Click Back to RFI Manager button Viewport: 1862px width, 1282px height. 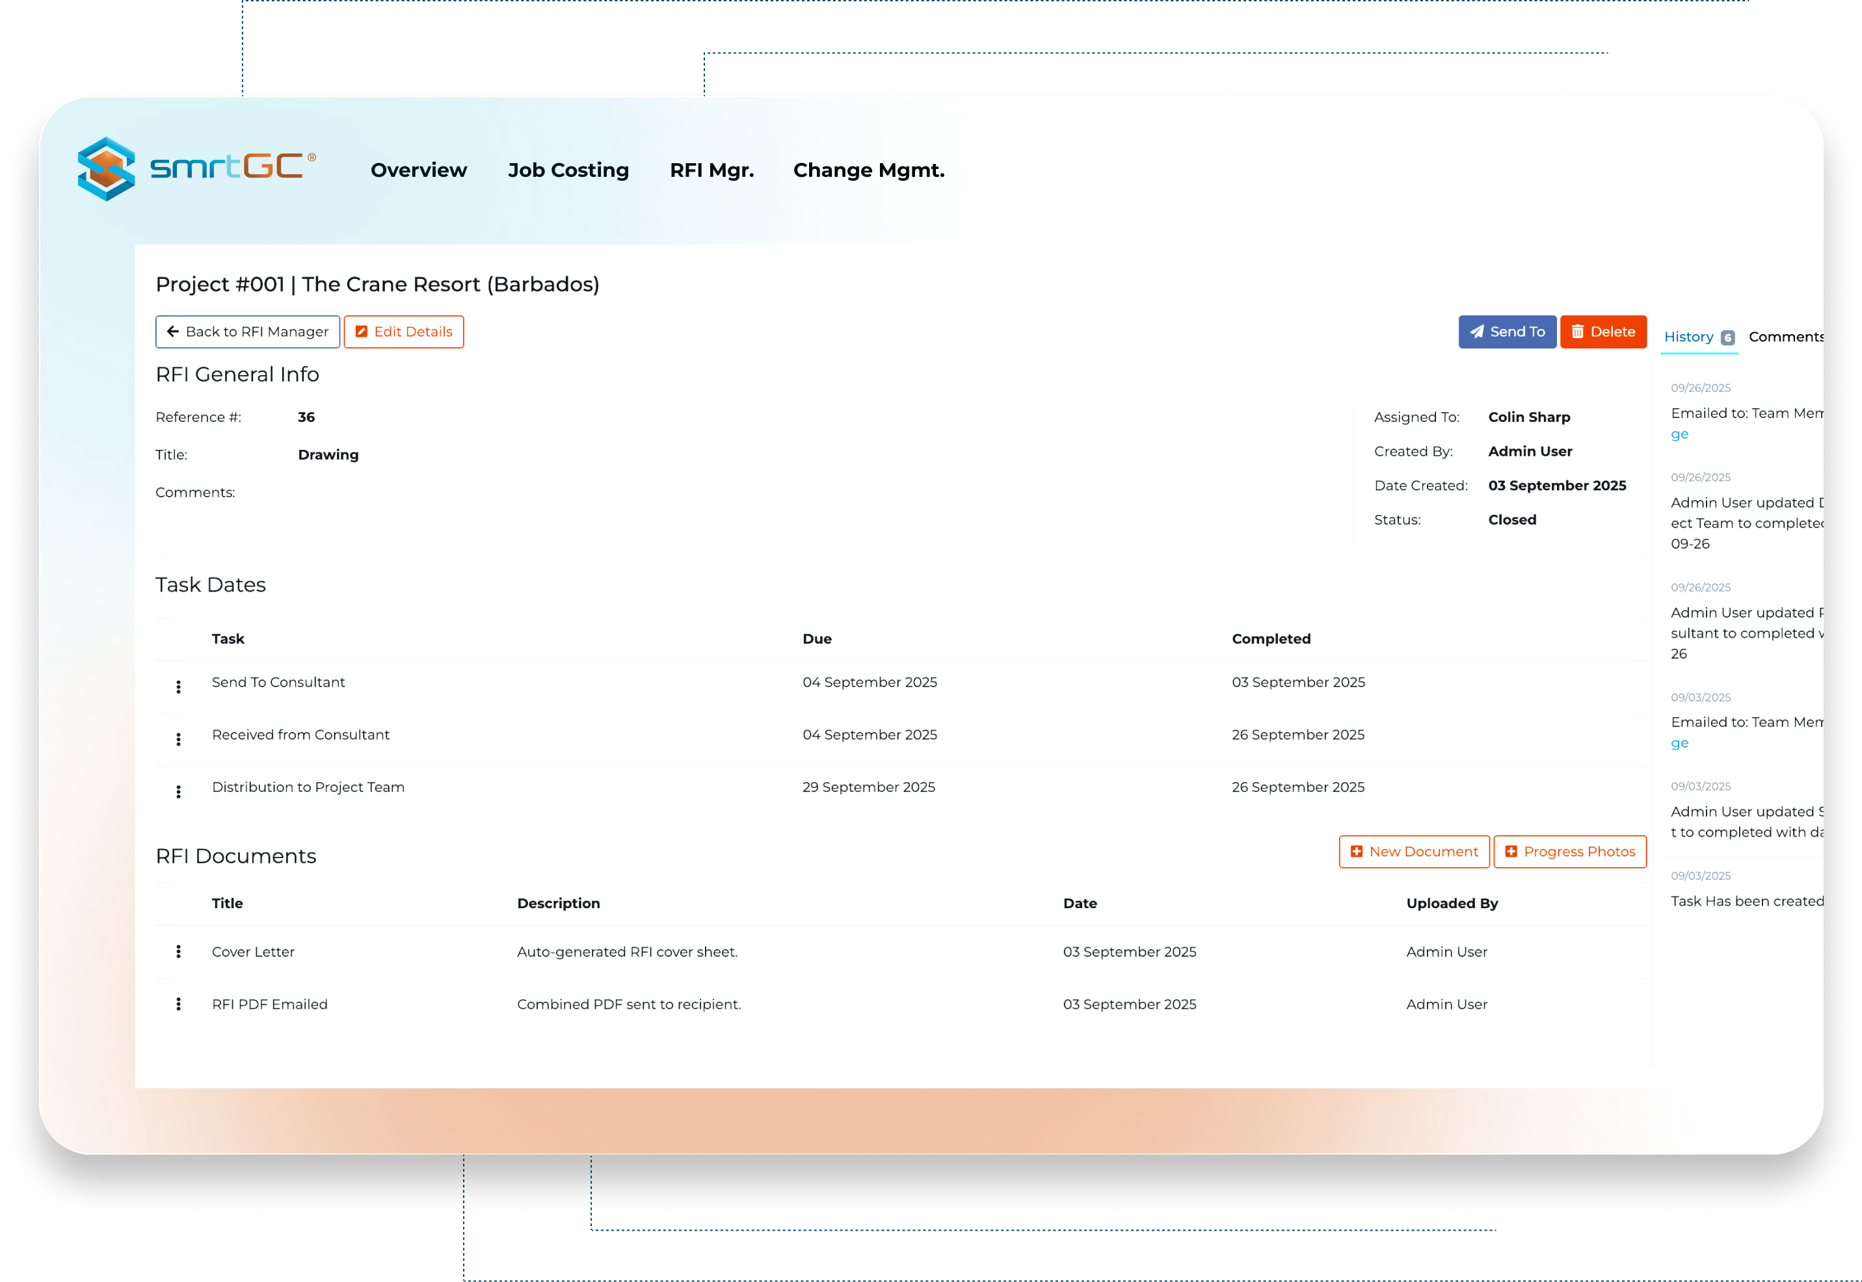point(248,332)
